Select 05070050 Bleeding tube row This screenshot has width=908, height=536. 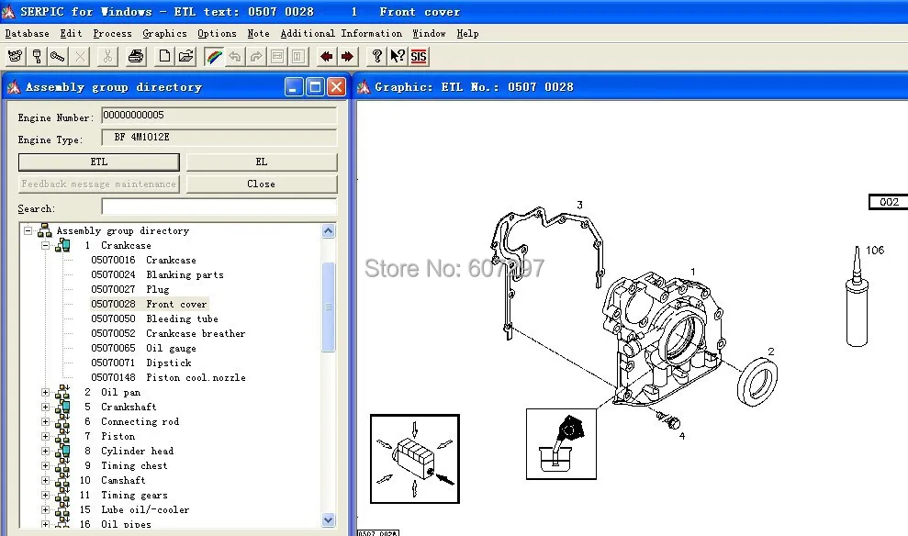coord(154,318)
